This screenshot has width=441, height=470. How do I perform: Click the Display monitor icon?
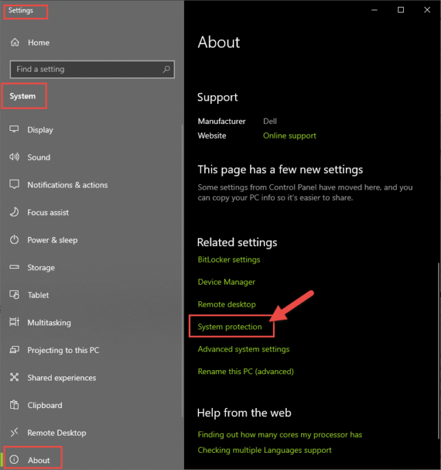tap(14, 130)
